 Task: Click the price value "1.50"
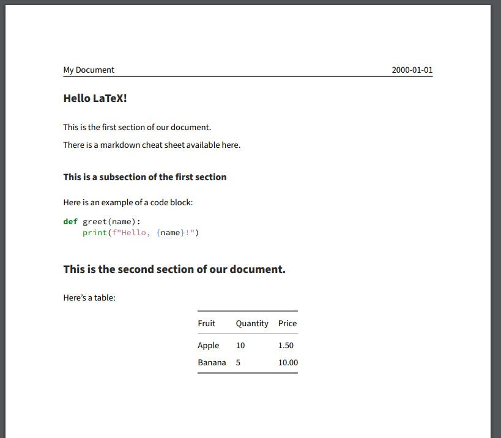(285, 345)
